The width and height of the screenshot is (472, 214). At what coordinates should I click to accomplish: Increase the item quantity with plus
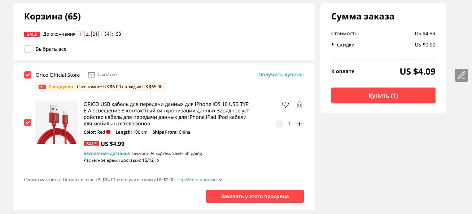299,124
